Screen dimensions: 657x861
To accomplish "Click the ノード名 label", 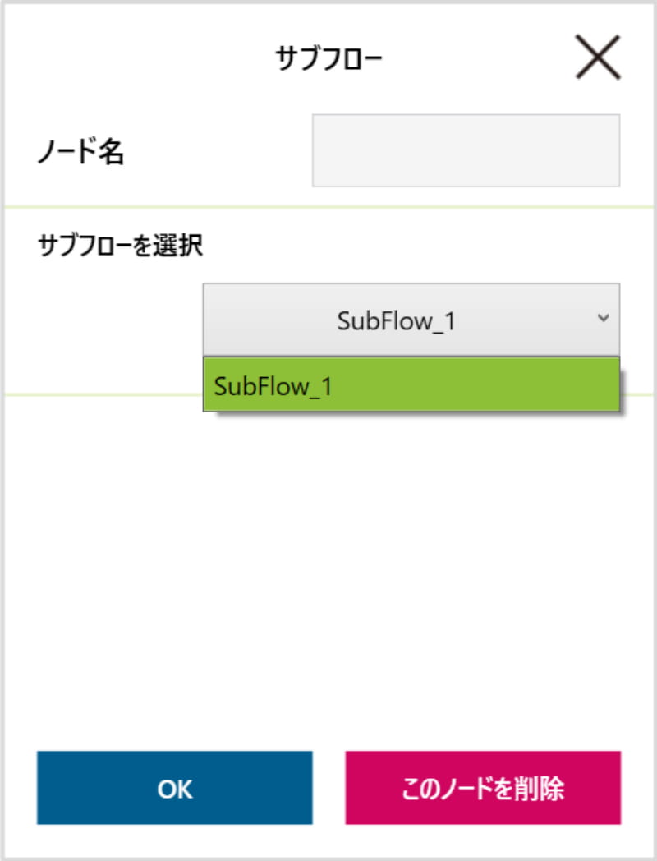I will pyautogui.click(x=80, y=152).
